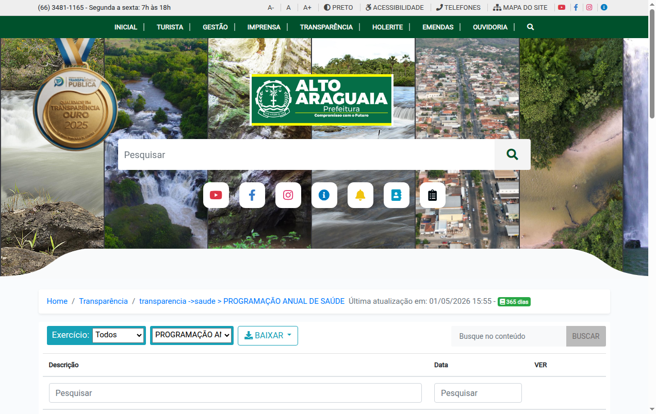Open YouTube tile below hero search
This screenshot has width=656, height=414.
coord(216,195)
